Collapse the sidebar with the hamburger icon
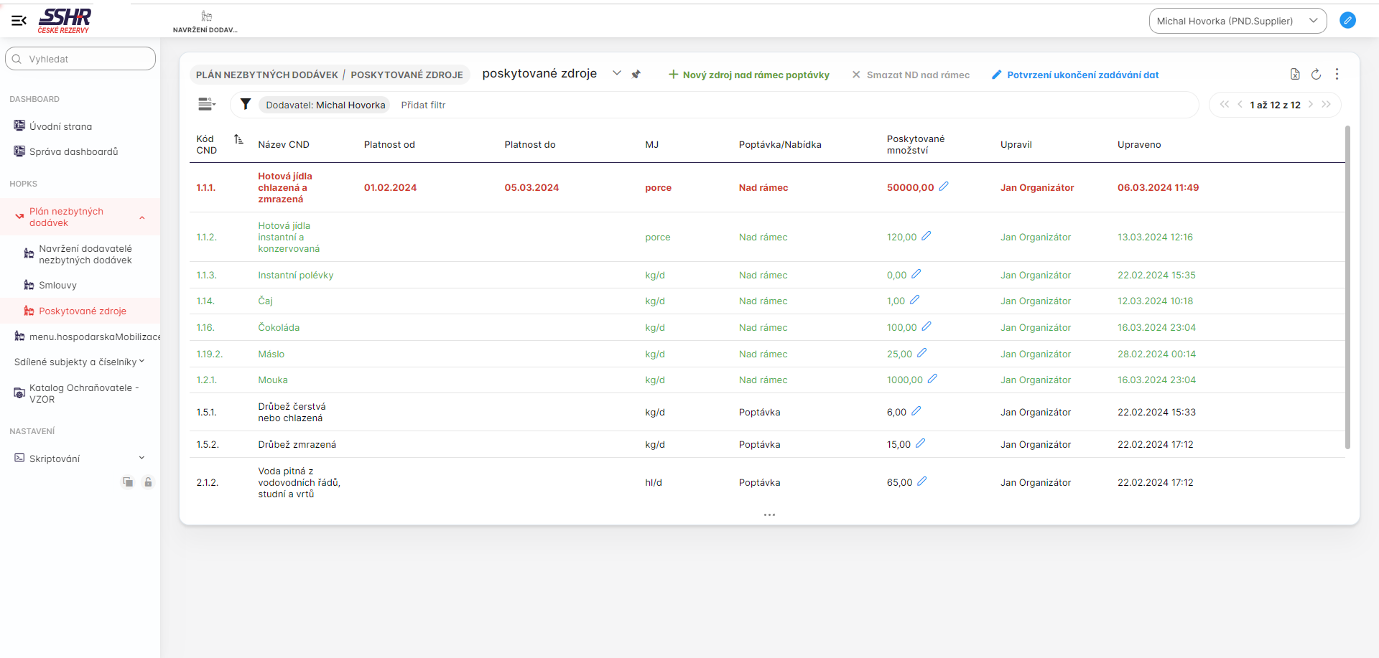Image resolution: width=1379 pixels, height=658 pixels. [x=19, y=21]
